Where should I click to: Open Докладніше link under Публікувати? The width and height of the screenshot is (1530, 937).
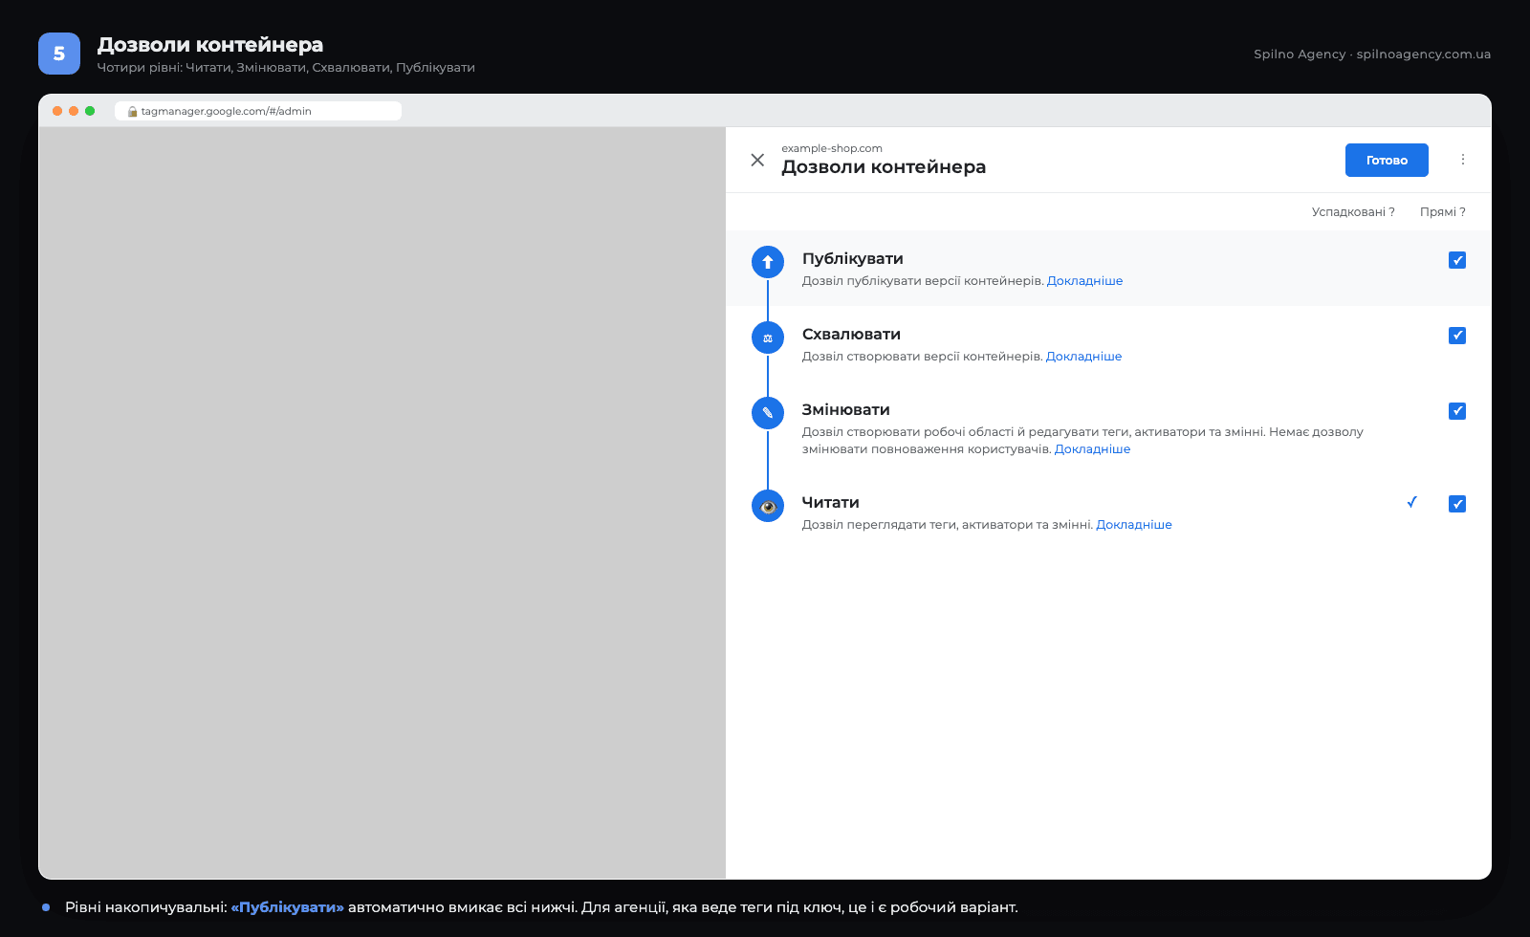pos(1084,281)
